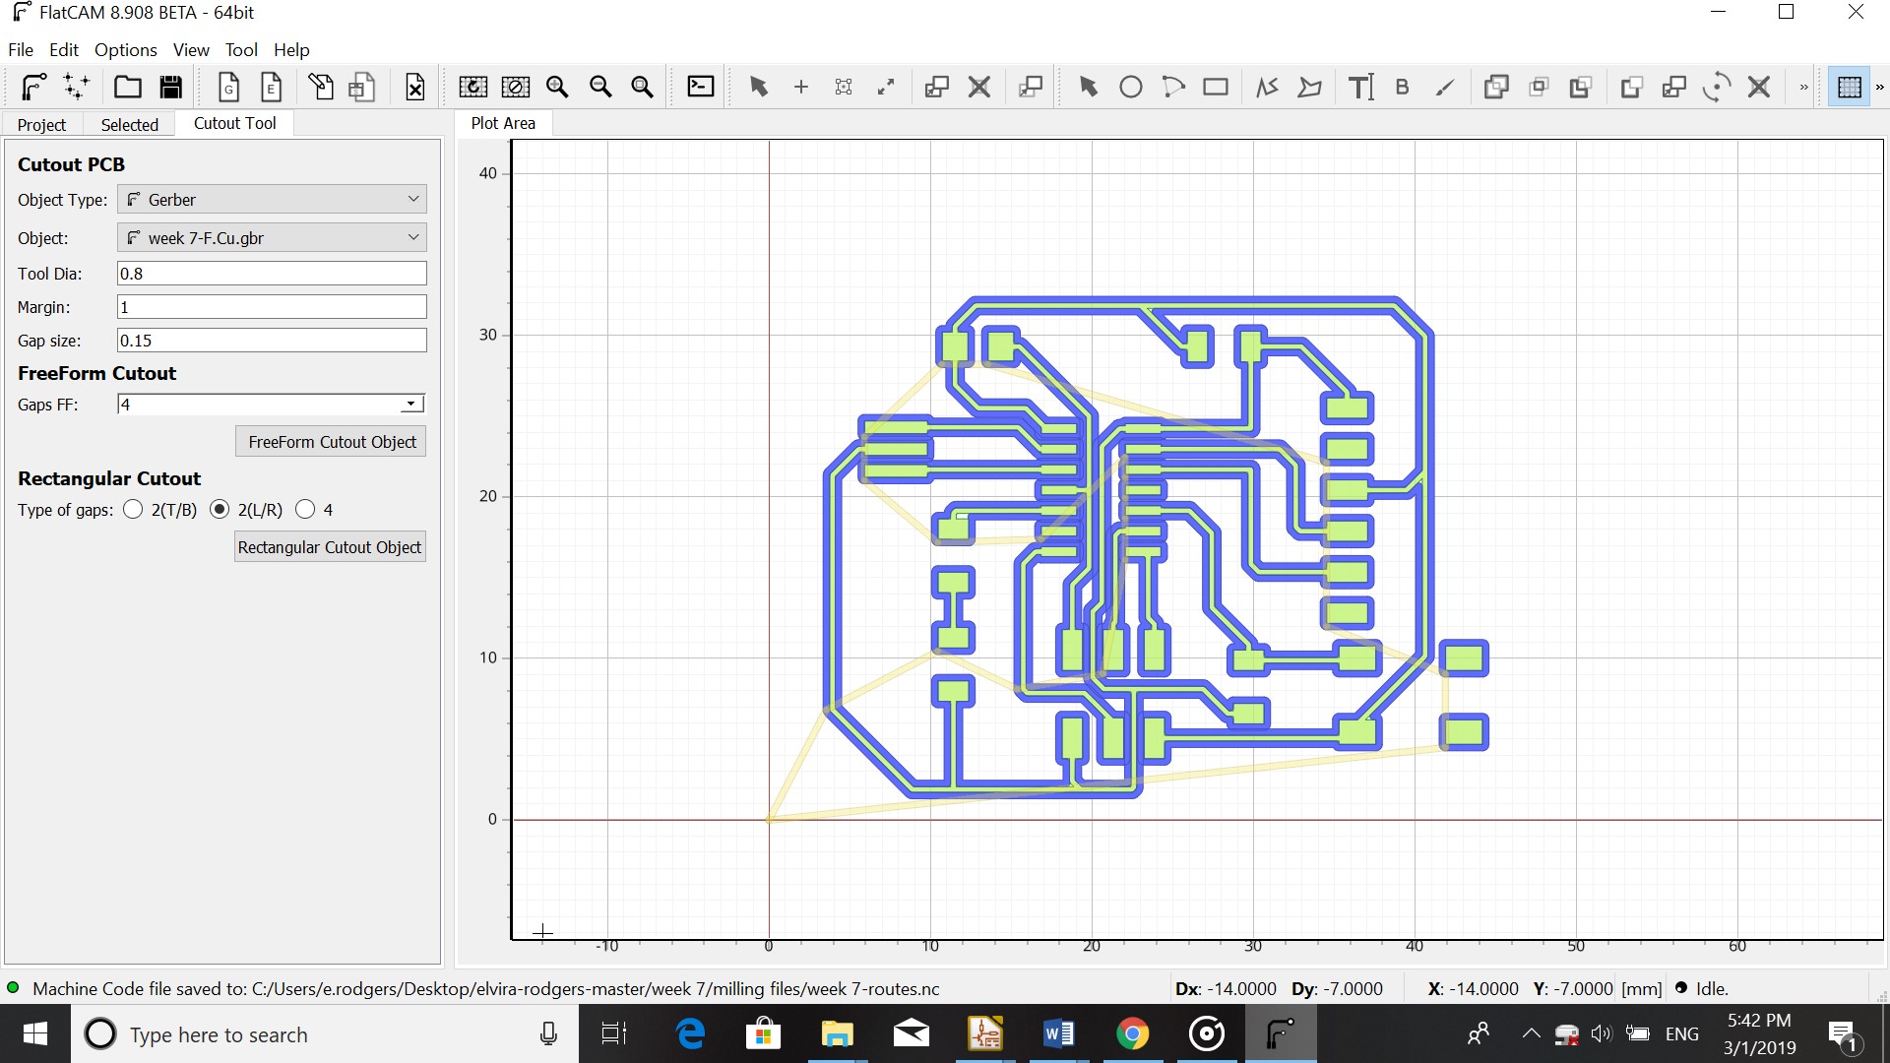Click the FreeForm Cutout Object button
1890x1063 pixels.
point(332,442)
